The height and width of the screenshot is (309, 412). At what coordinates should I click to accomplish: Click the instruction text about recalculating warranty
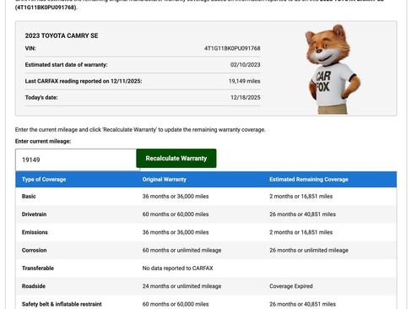click(x=140, y=130)
